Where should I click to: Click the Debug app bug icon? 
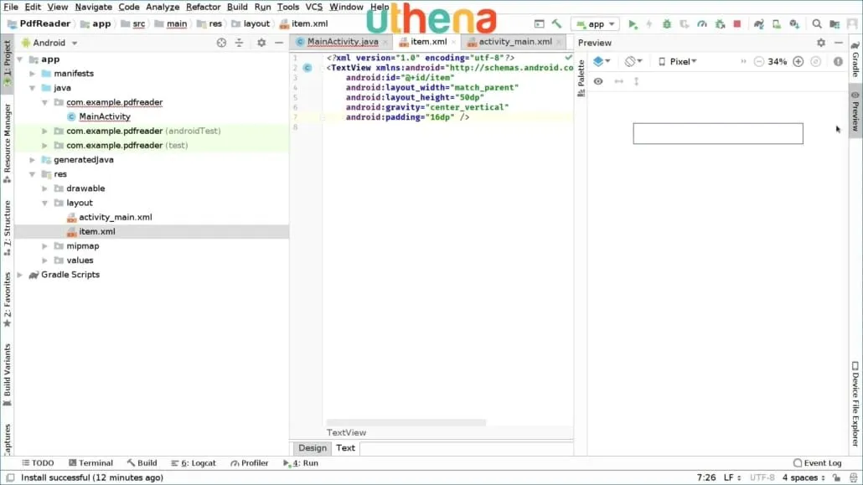666,24
